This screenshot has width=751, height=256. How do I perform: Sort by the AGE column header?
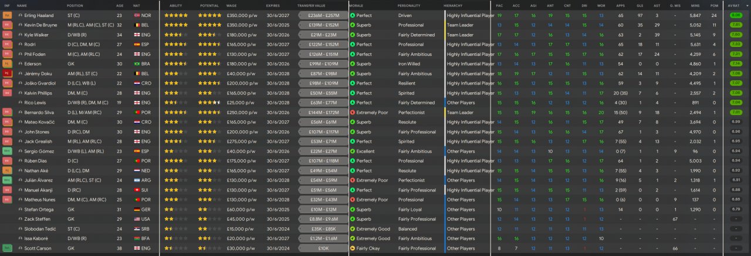click(x=120, y=5)
